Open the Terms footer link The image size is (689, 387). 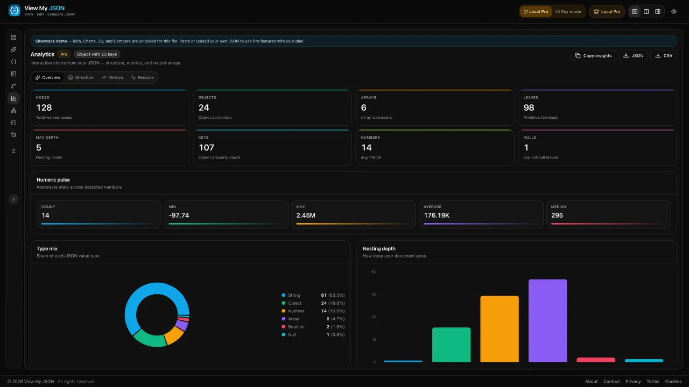coord(653,382)
